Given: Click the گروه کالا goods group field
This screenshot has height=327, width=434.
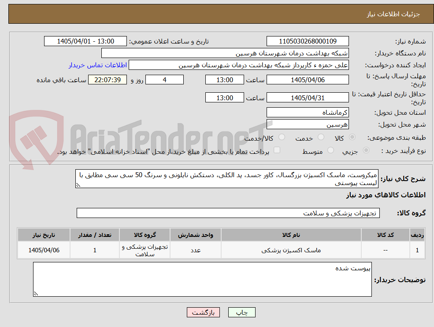Looking at the screenshot, I should click(x=228, y=213).
